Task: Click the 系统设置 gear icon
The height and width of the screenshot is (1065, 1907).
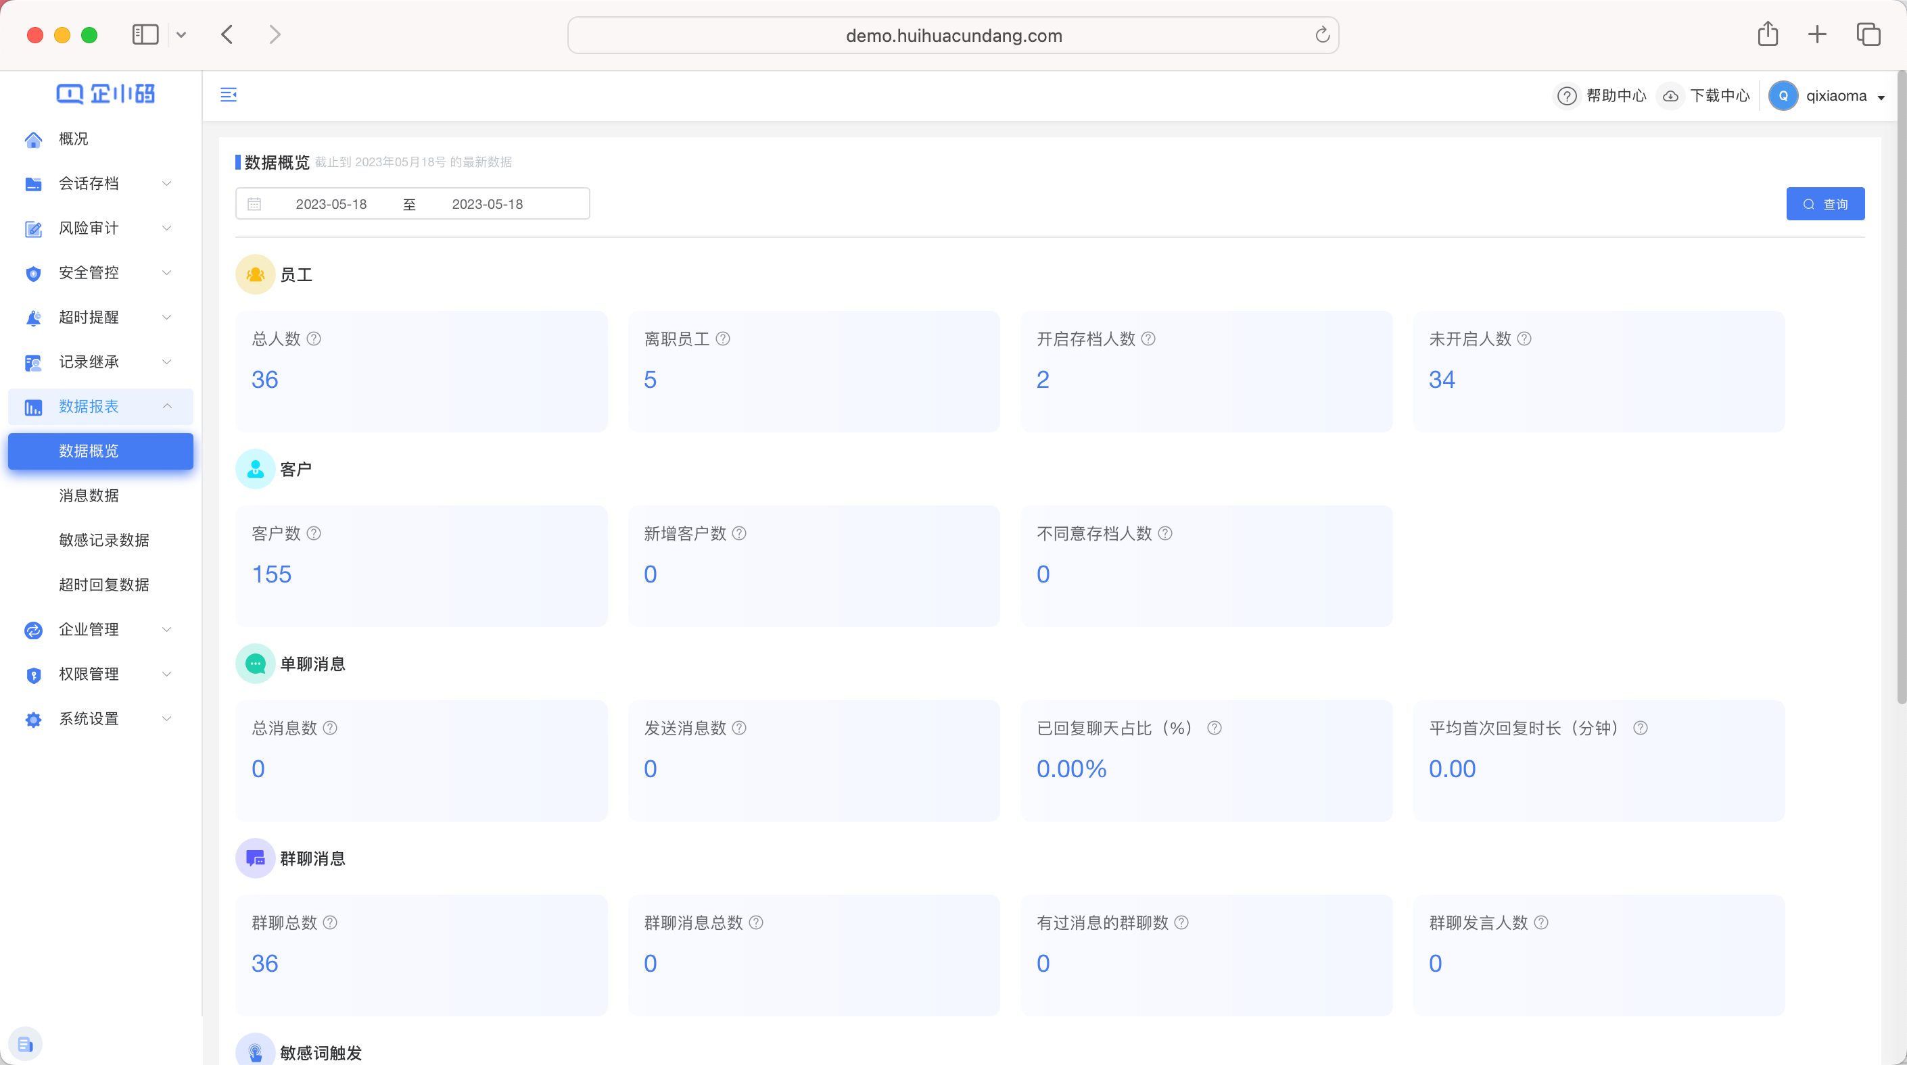Action: pyautogui.click(x=33, y=720)
